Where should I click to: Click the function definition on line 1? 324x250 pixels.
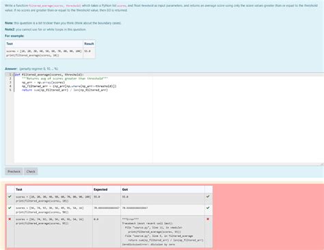pyautogui.click(x=49, y=75)
